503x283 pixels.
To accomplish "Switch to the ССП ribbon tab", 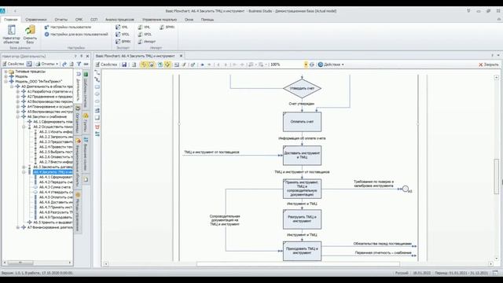I will click(x=94, y=20).
